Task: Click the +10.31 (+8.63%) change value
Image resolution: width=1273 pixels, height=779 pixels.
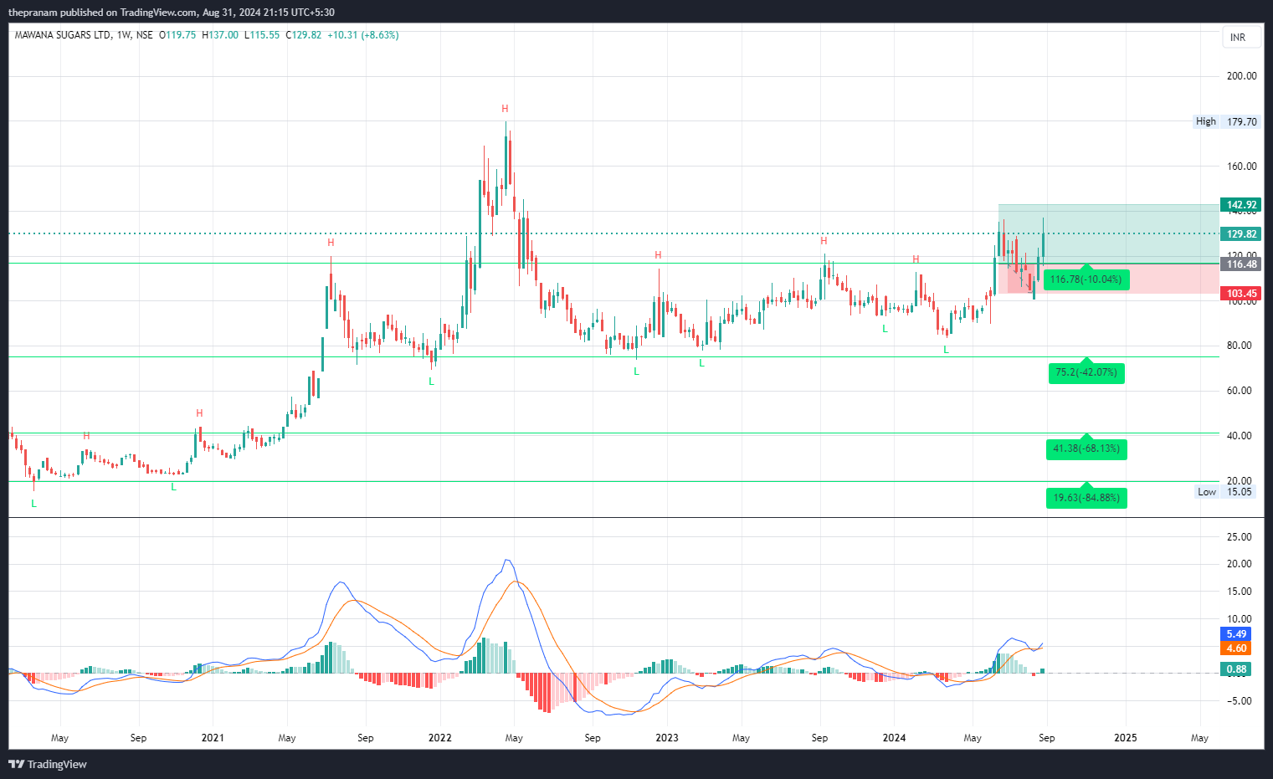Action: tap(362, 35)
